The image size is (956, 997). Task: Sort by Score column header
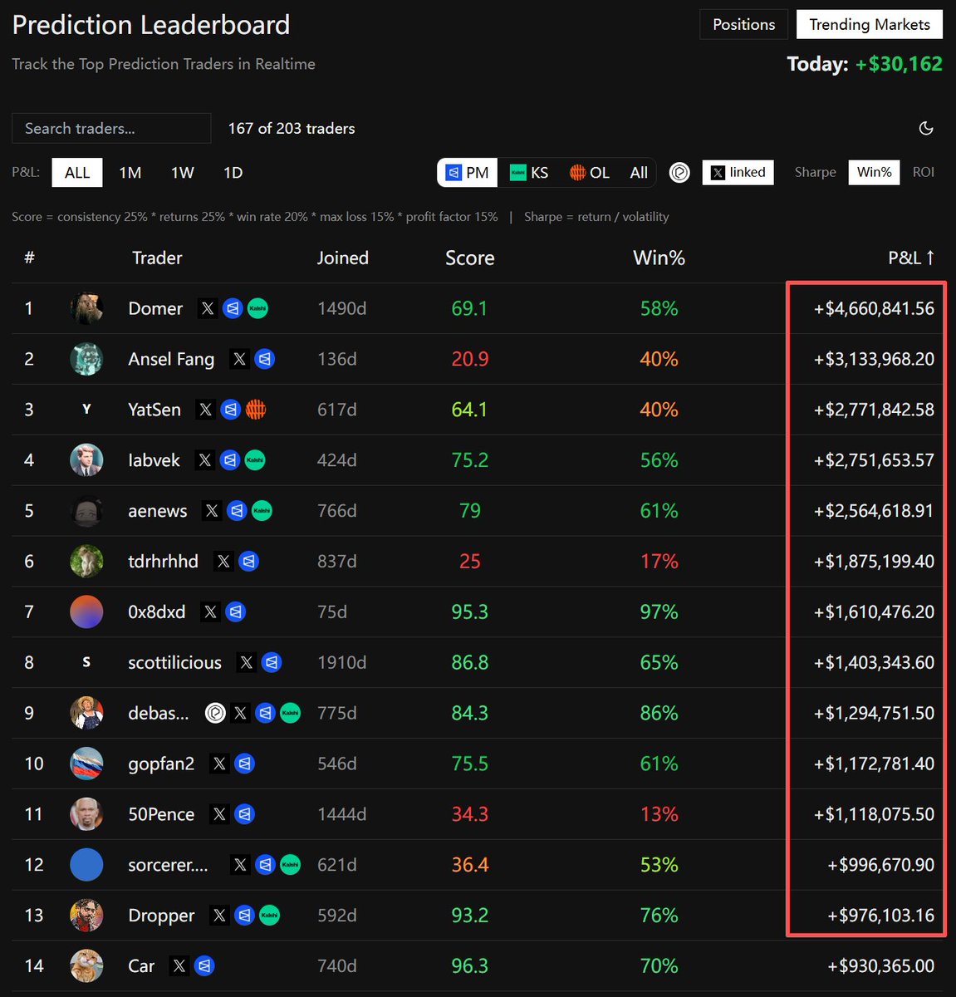click(x=469, y=258)
